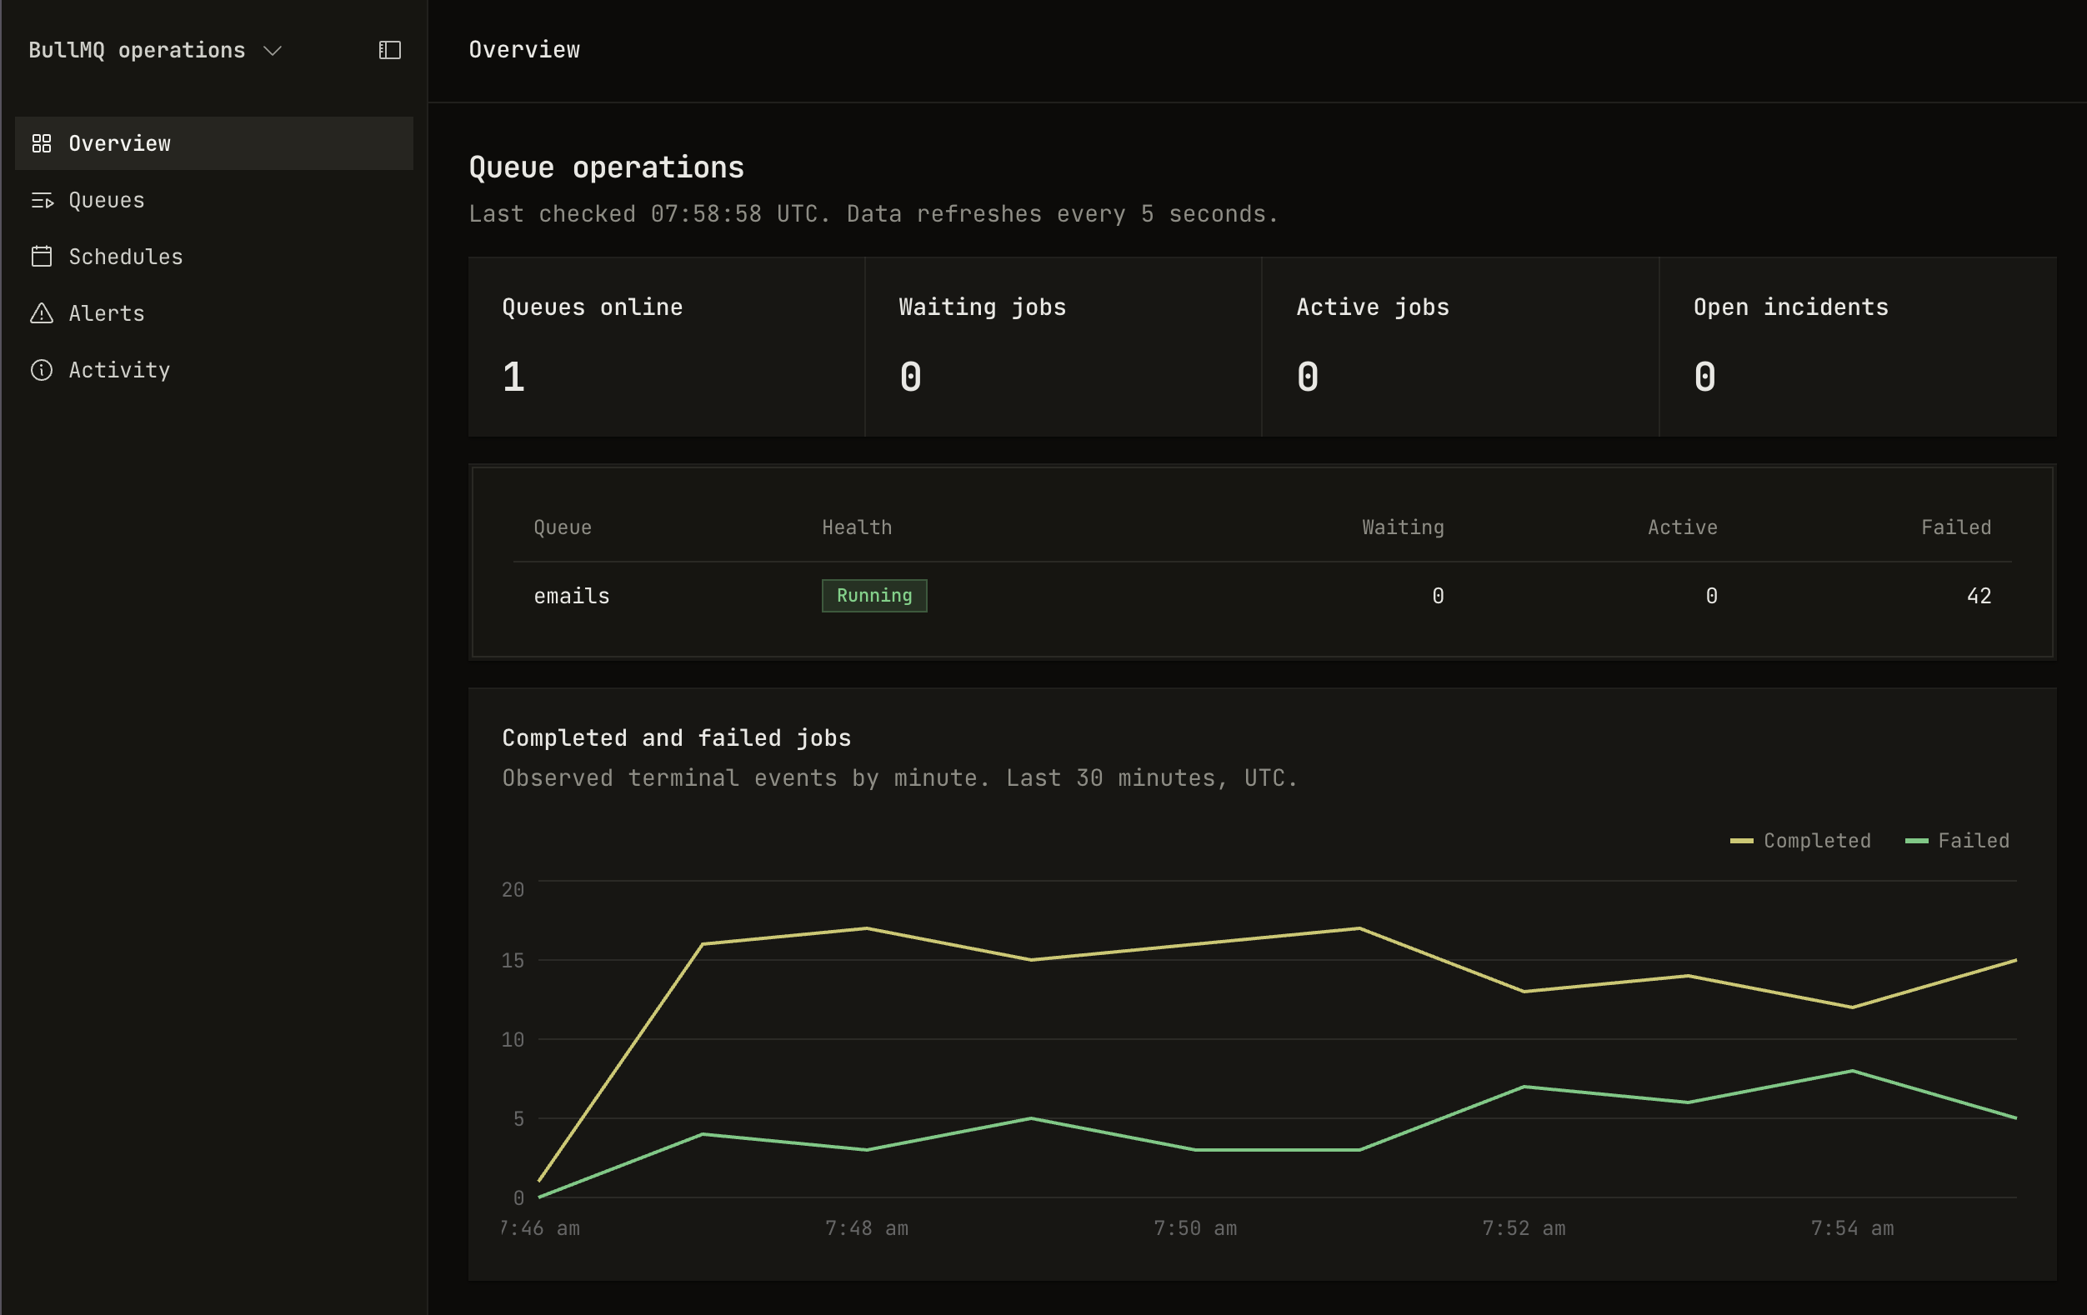Click the Observed terminal events by minute subtitle
2087x1315 pixels.
899,777
